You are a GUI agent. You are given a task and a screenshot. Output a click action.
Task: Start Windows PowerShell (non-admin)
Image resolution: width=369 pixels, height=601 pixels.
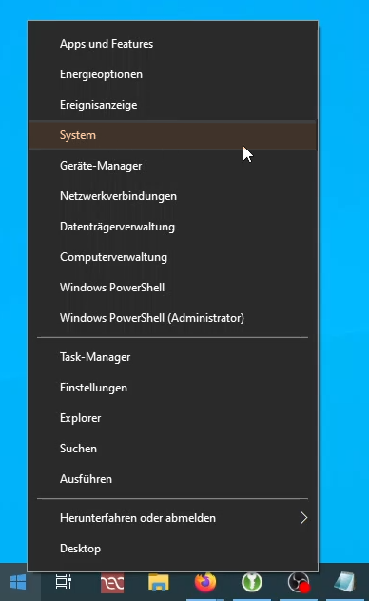[x=173, y=288]
